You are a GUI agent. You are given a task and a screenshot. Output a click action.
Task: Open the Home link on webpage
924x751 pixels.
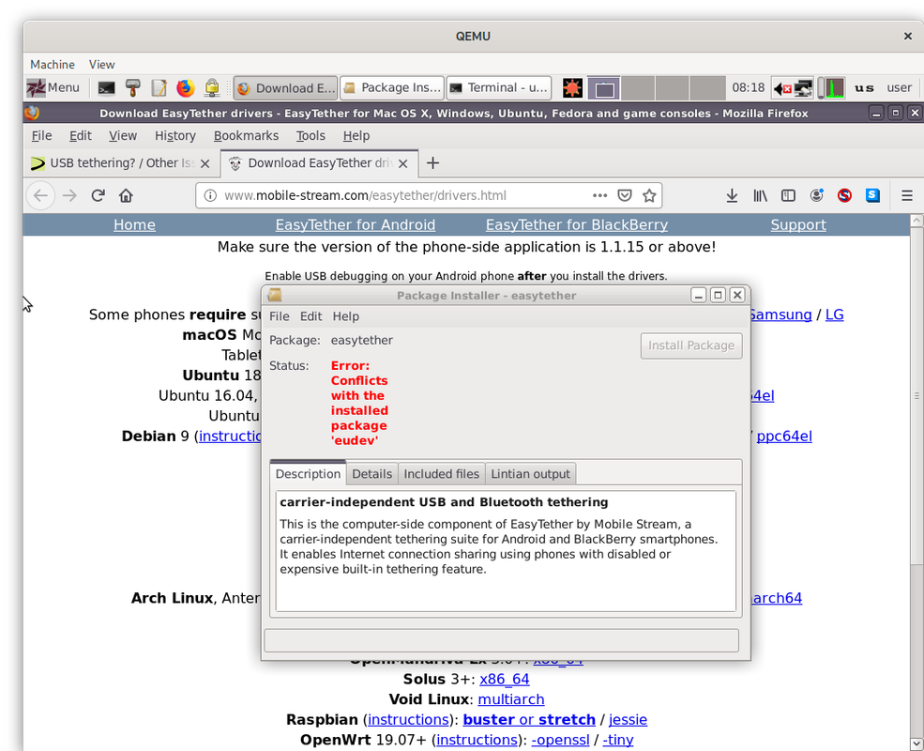(x=134, y=225)
